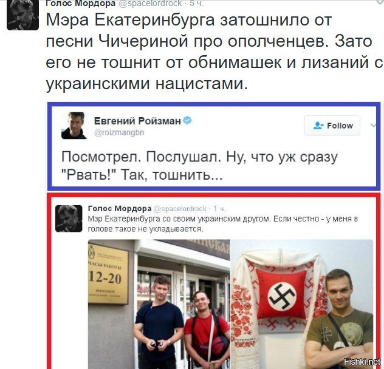Follow Евгений Ройзман
The height and width of the screenshot is (369, 384).
(x=332, y=126)
